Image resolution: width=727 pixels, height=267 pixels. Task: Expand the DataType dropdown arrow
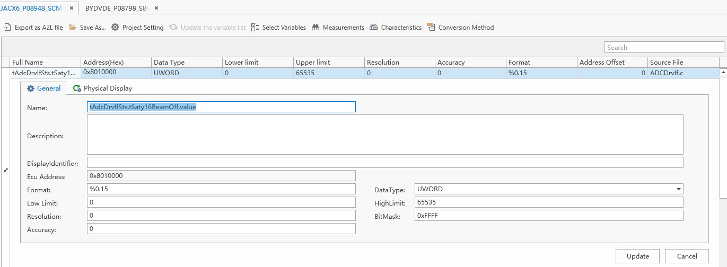[x=678, y=189]
